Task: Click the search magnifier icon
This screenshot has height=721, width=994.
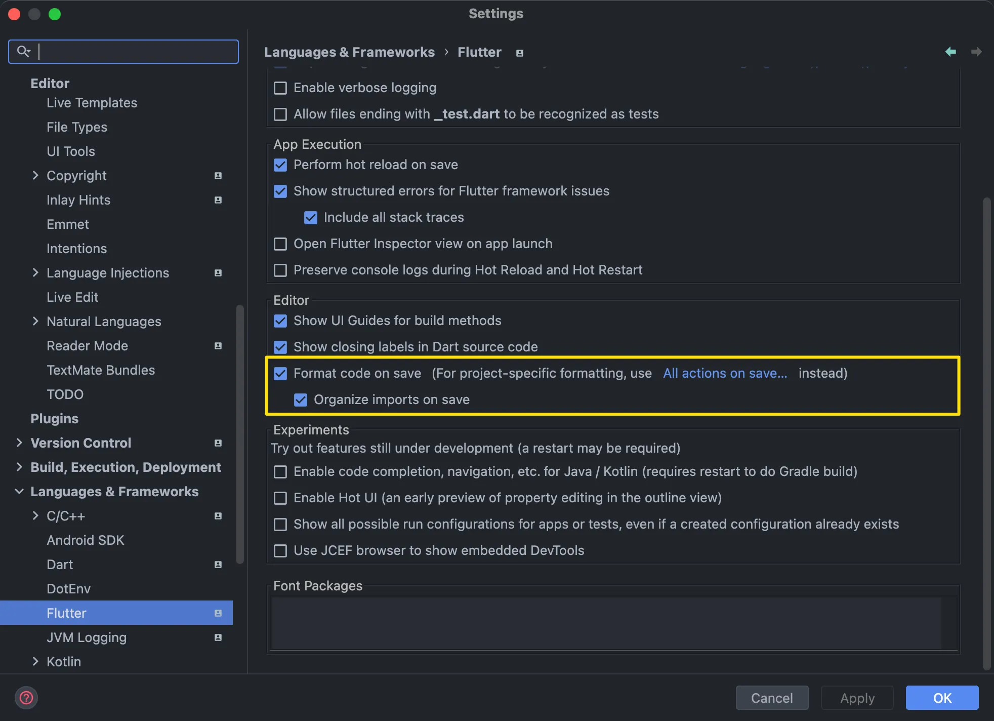Action: click(23, 52)
